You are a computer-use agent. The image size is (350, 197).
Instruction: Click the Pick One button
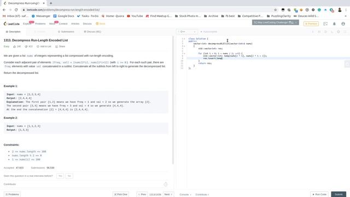click(x=120, y=194)
